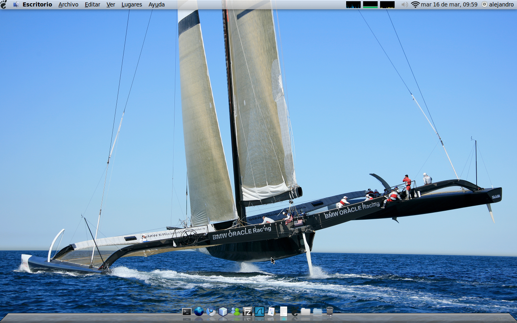The height and width of the screenshot is (323, 517).
Task: Open the Archivo menu
Action: [x=68, y=4]
